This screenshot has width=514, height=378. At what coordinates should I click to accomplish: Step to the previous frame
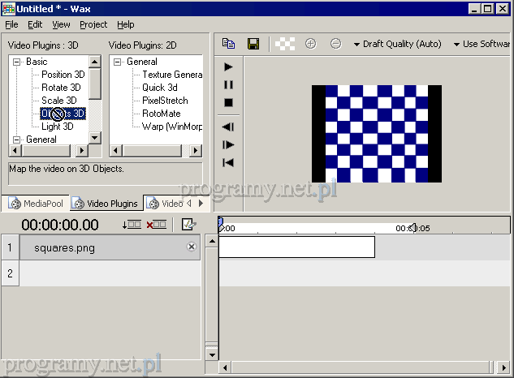click(228, 127)
